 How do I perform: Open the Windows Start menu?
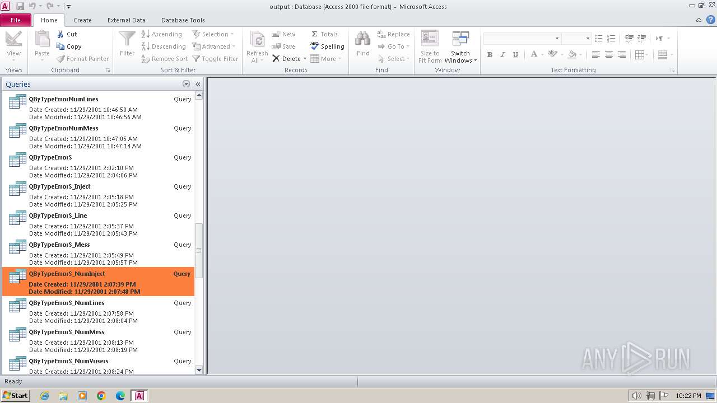click(x=15, y=395)
